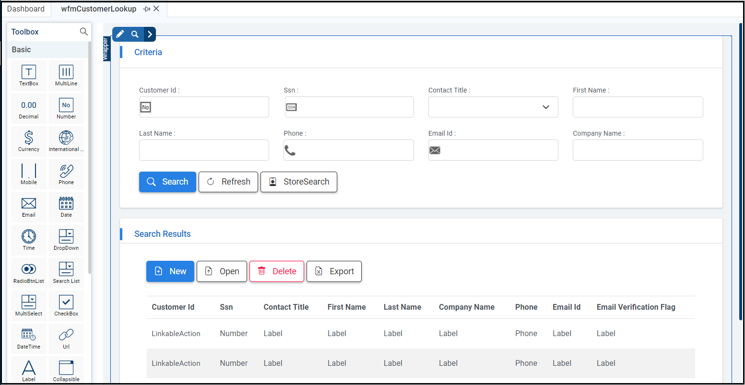Image resolution: width=745 pixels, height=385 pixels.
Task: Click the Export button
Action: click(x=334, y=271)
